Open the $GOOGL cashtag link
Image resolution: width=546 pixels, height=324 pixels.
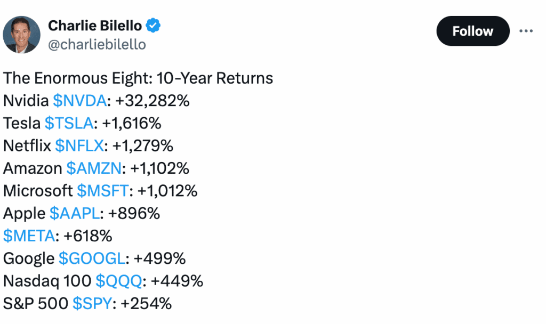pos(92,258)
